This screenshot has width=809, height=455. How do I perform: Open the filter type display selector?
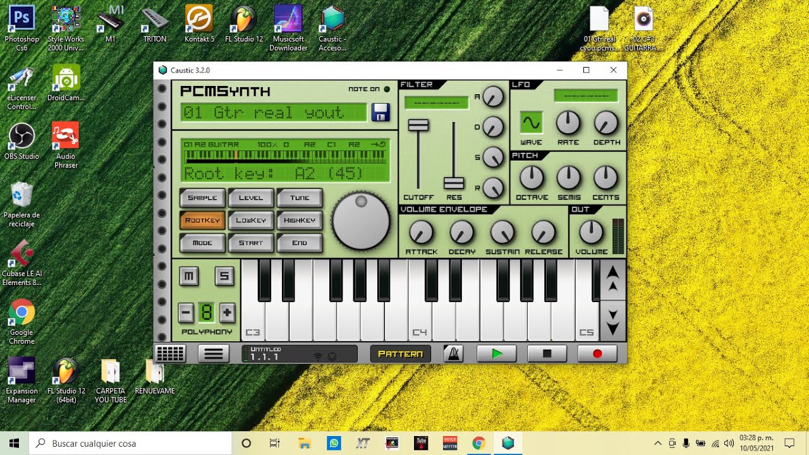coord(437,102)
